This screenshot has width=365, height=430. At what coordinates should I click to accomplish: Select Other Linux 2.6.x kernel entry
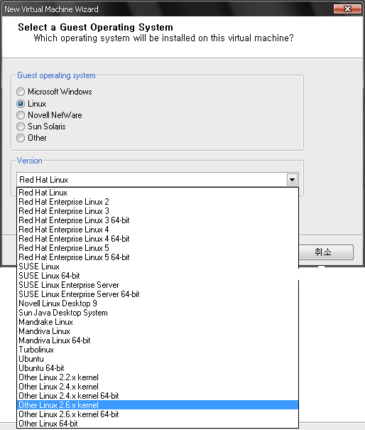158,405
